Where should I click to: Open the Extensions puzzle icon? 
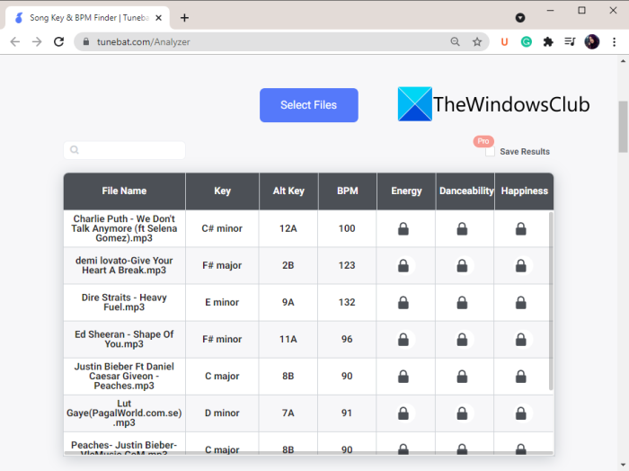point(548,41)
